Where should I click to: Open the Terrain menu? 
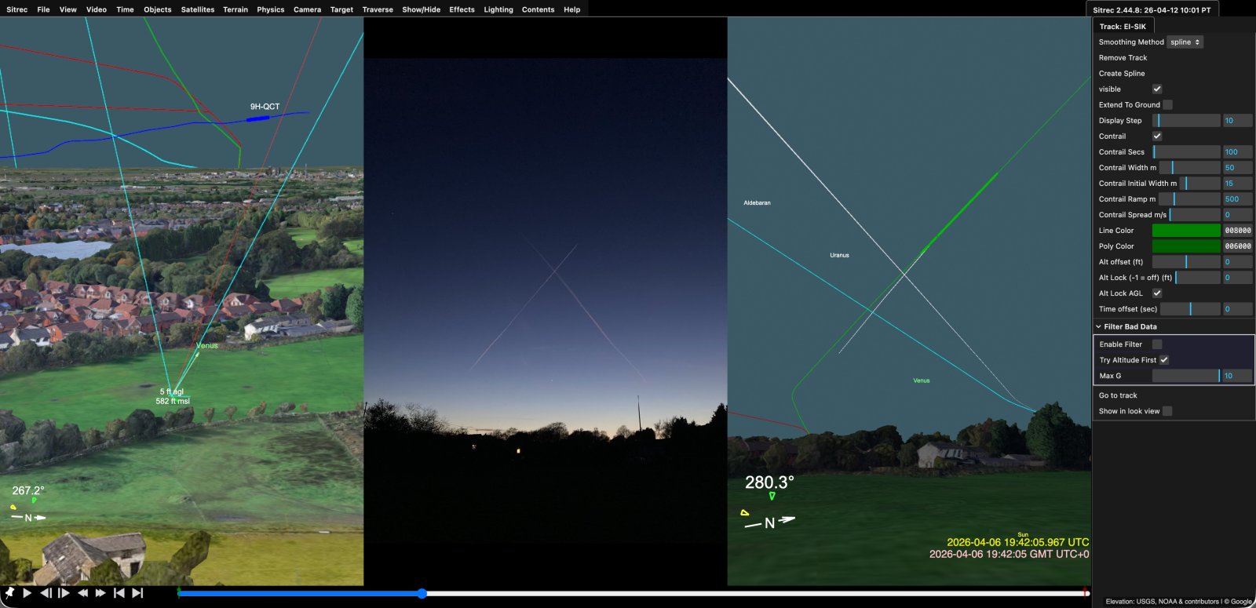tap(235, 9)
